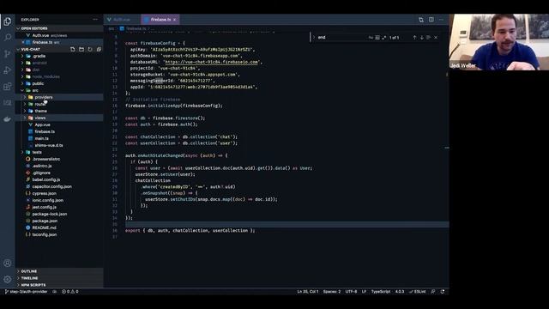
Task: Click the ESLint status bar item
Action: pyautogui.click(x=418, y=292)
